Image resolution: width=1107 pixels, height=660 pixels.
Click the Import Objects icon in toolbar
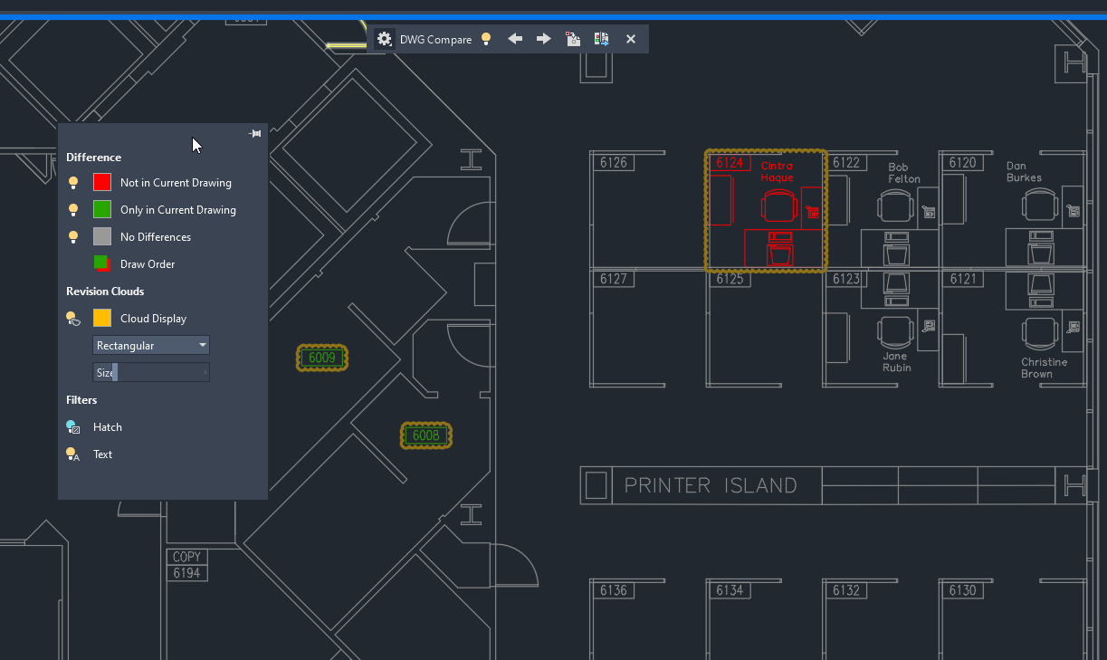point(573,39)
